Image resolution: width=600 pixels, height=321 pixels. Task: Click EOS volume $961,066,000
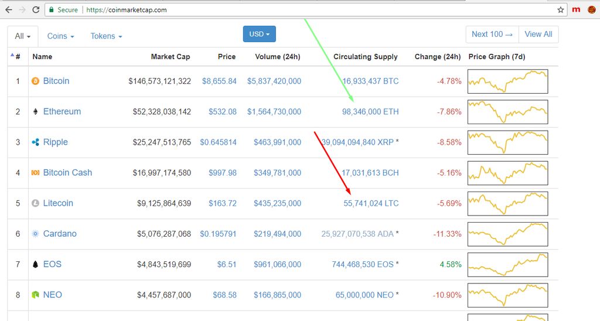[277, 264]
